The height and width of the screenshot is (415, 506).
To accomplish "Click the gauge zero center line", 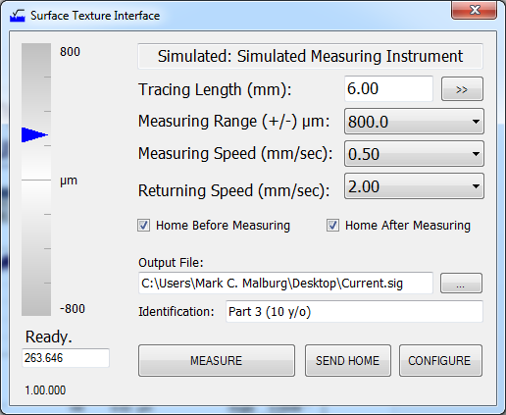I will point(36,180).
